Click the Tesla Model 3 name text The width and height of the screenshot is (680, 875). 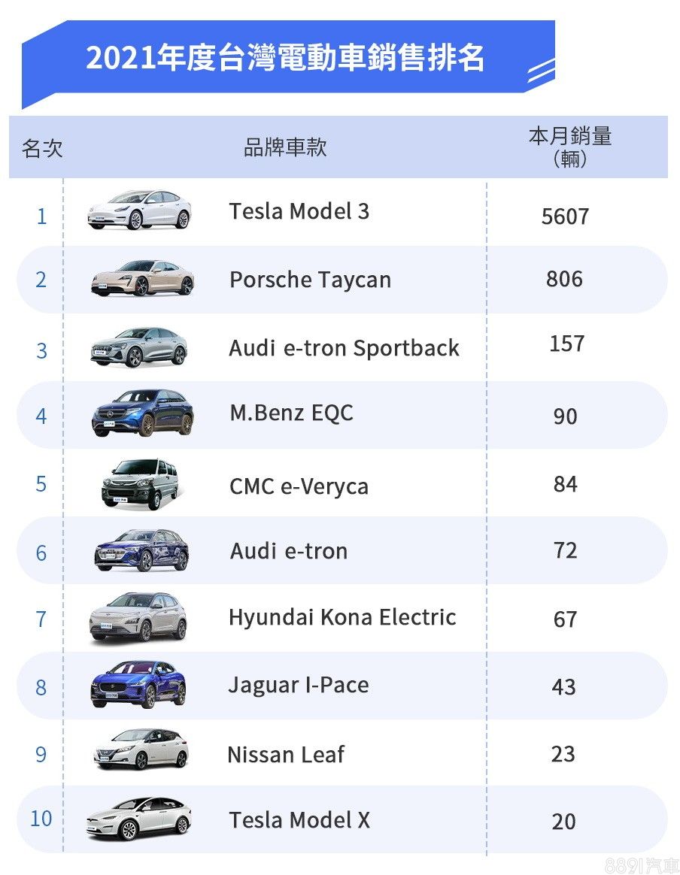click(x=299, y=211)
